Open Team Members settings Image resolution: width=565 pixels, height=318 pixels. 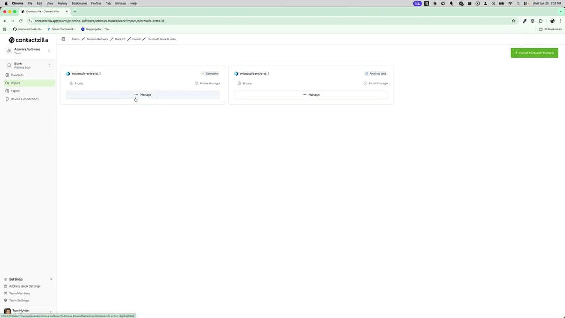coord(19,293)
